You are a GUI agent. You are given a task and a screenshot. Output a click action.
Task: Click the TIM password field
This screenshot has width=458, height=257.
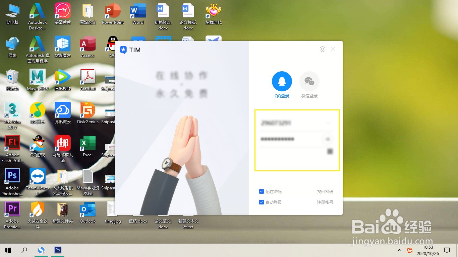(290, 139)
